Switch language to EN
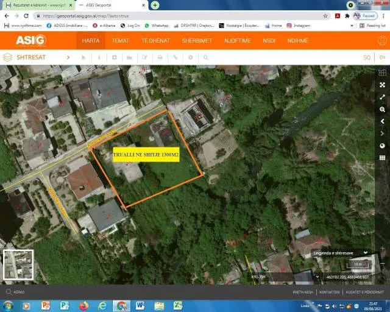The image size is (390, 312). pos(382,57)
